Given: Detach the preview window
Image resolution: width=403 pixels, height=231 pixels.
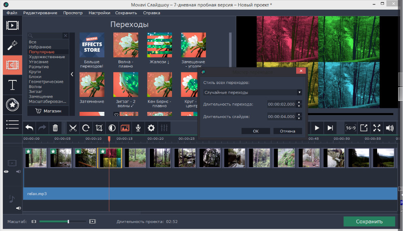Looking at the screenshot, I should click(x=364, y=128).
